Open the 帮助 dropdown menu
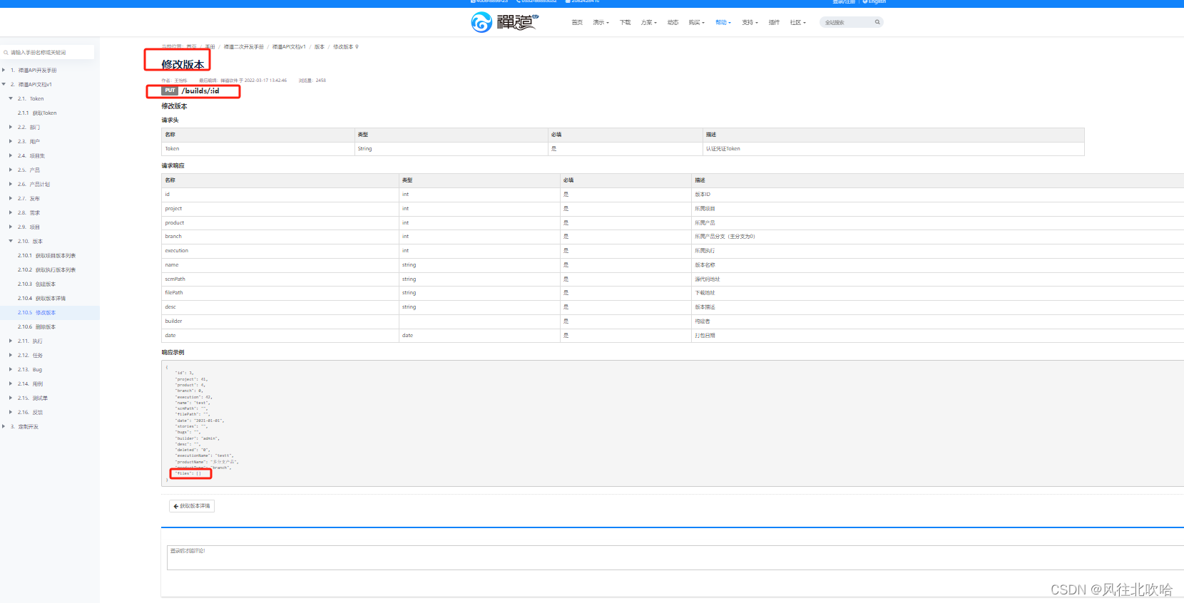Image resolution: width=1184 pixels, height=603 pixels. pyautogui.click(x=723, y=23)
